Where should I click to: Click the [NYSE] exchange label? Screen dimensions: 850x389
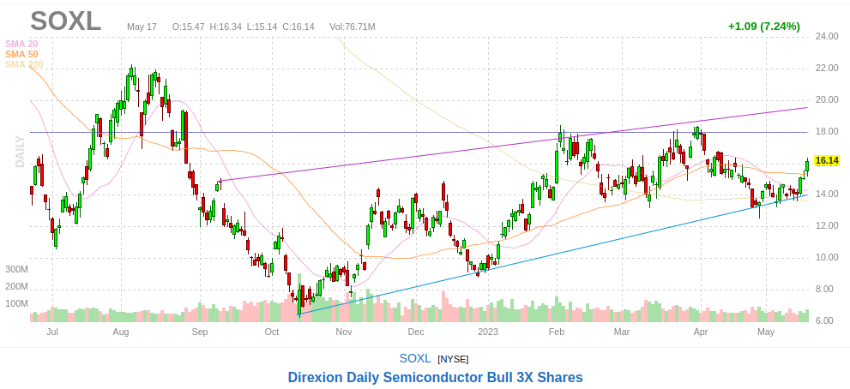pos(453,359)
